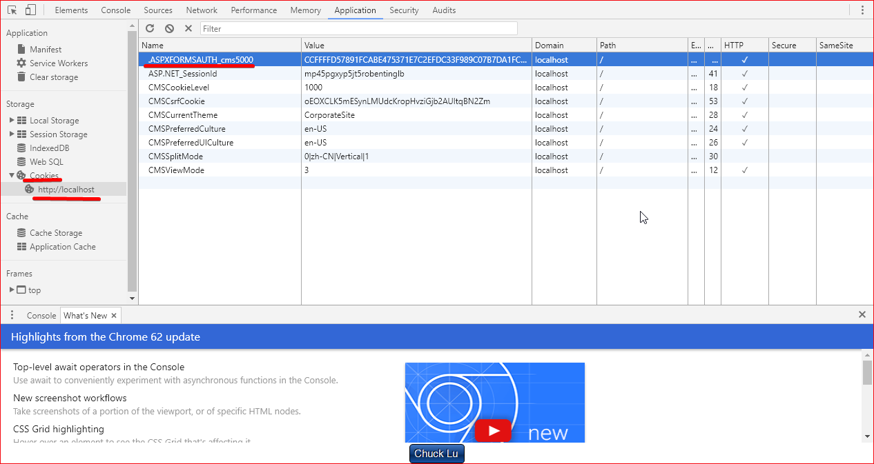Sort cookies by Value column header
This screenshot has width=874, height=464.
[416, 46]
